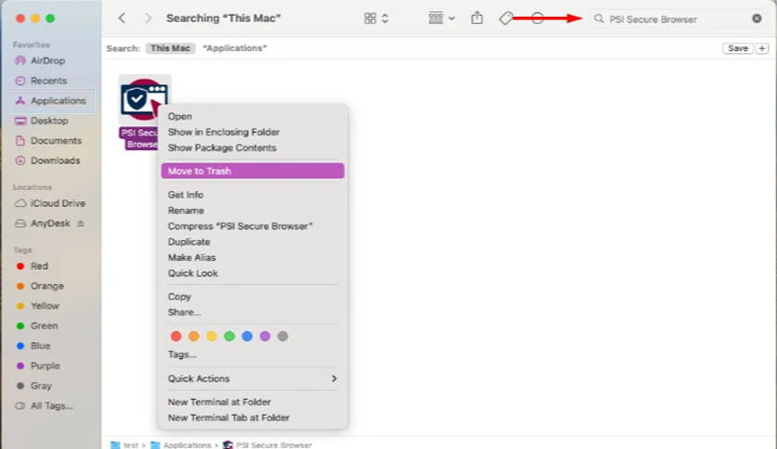Switch to icon grid view
Image resolution: width=777 pixels, height=449 pixels.
(370, 19)
